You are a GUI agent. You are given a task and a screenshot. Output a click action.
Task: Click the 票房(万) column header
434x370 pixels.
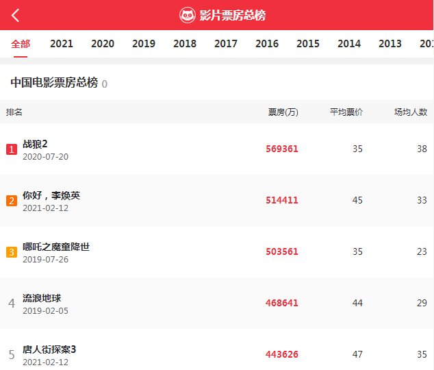pos(283,112)
